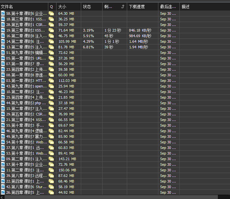Screen dimensions: 230x199
Task: Select file name 57.第十章 课时5 企业...
Action: click(26, 164)
